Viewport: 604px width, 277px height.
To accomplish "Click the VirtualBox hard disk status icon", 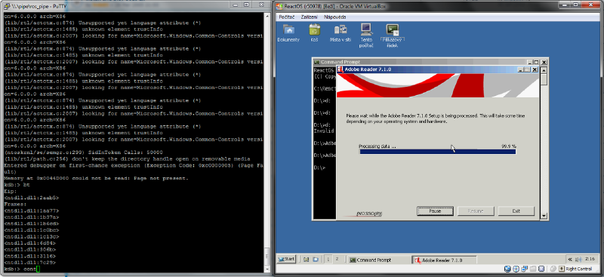I will point(507,269).
